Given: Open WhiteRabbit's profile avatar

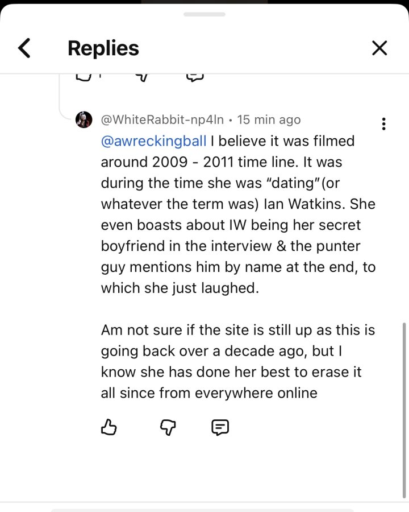Looking at the screenshot, I should tap(84, 119).
